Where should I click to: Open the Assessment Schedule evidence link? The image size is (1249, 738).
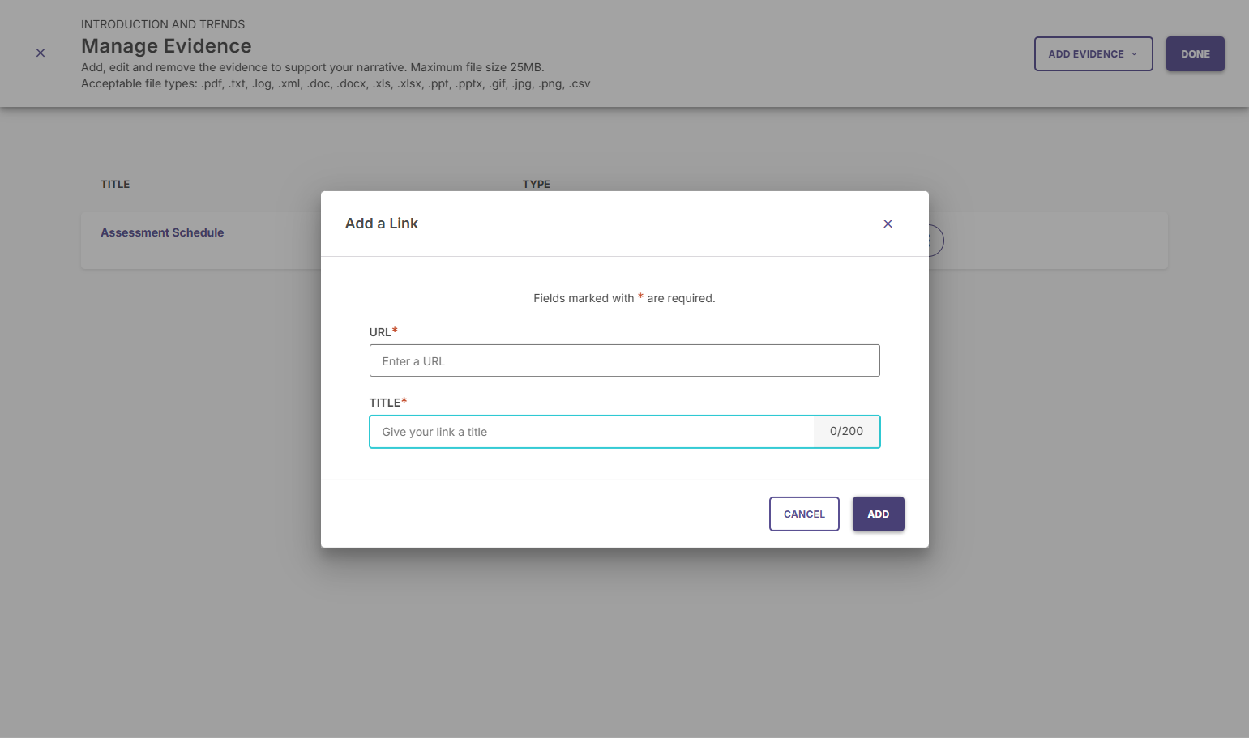[162, 232]
